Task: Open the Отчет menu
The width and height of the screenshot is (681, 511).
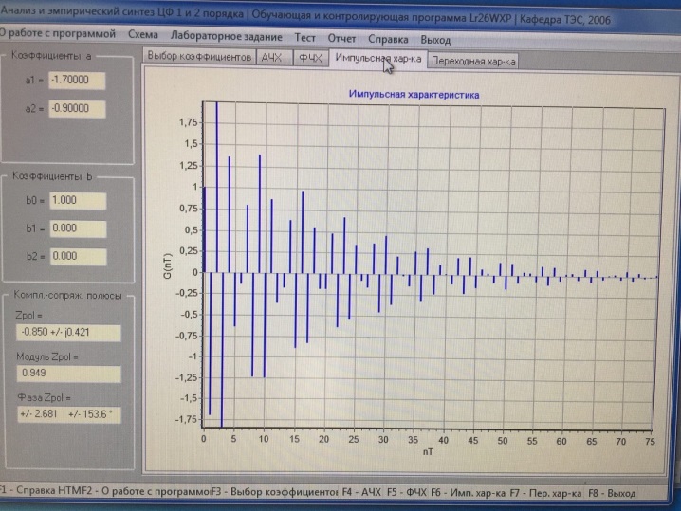Action: coord(341,39)
